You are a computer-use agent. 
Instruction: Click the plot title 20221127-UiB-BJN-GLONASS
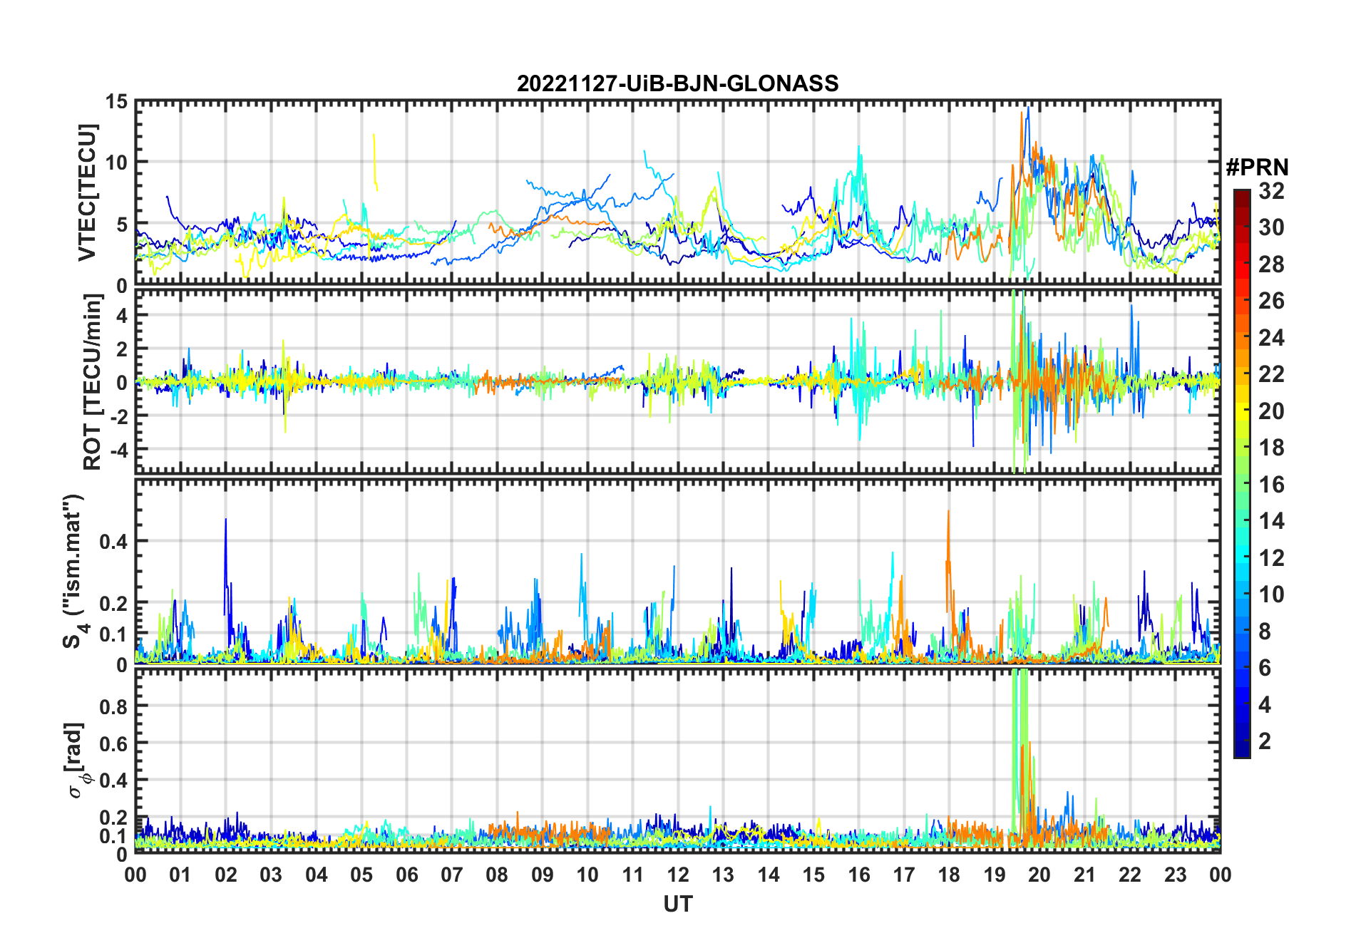pyautogui.click(x=677, y=83)
